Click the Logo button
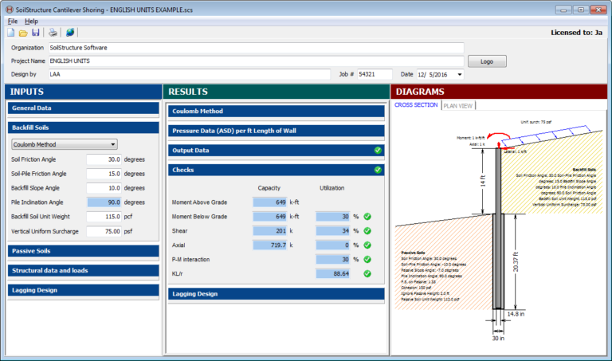The image size is (612, 361). coord(487,61)
